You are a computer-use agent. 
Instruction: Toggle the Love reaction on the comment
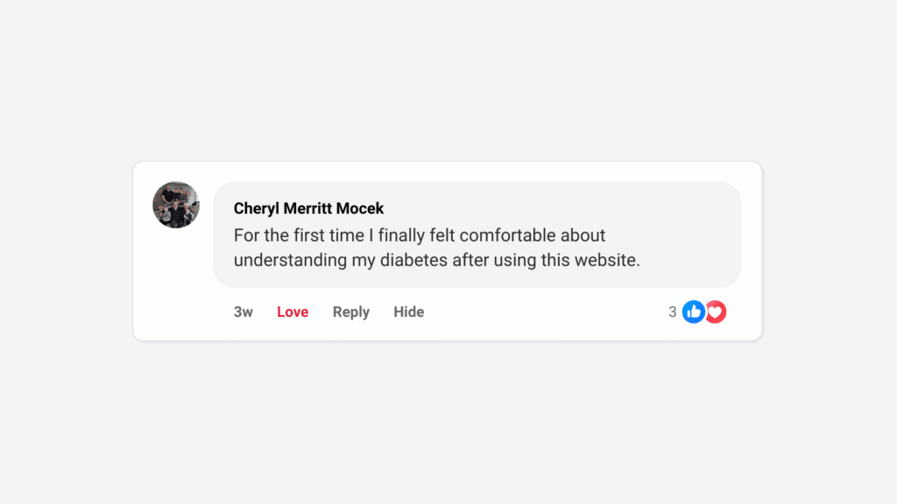coord(293,311)
